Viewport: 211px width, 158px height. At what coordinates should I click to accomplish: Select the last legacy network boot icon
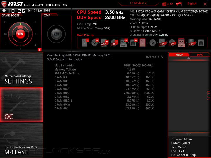(x=201, y=43)
